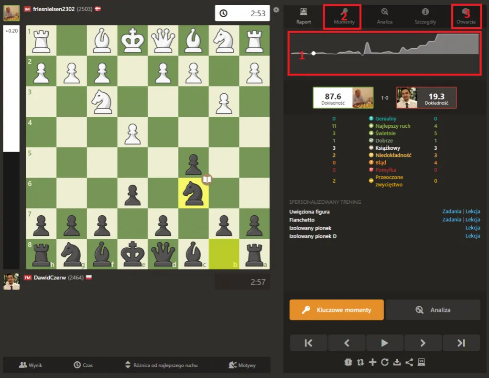Jump to the first move
Screen dimensions: 489x378
tap(308, 343)
